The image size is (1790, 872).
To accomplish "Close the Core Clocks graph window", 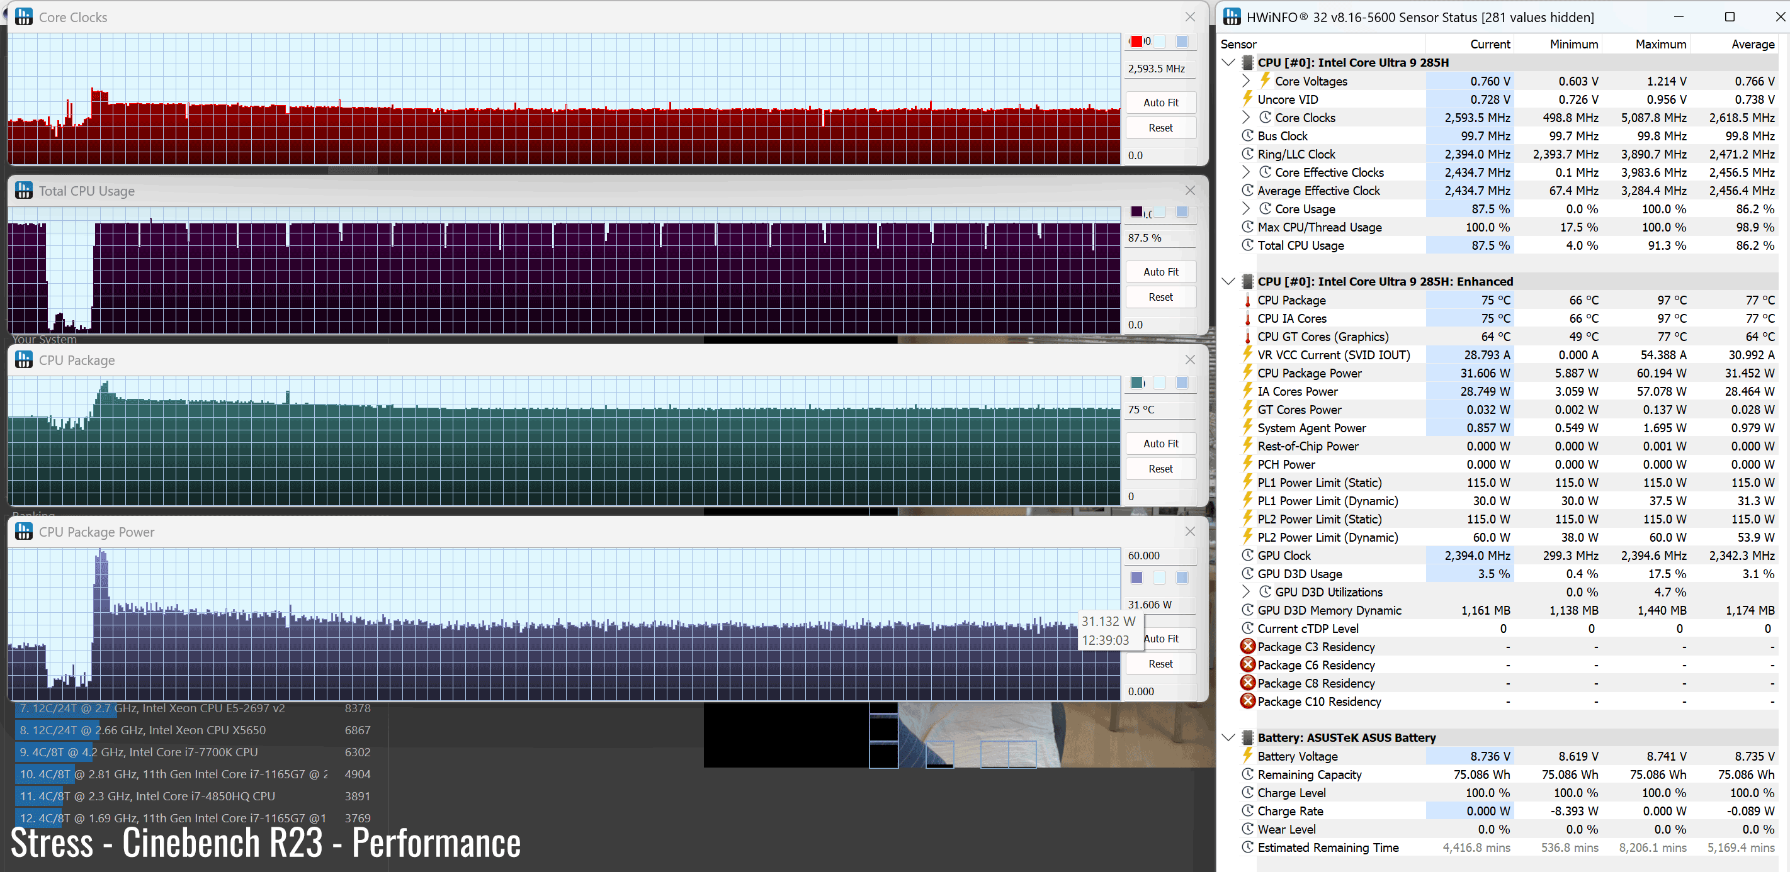I will coord(1189,16).
